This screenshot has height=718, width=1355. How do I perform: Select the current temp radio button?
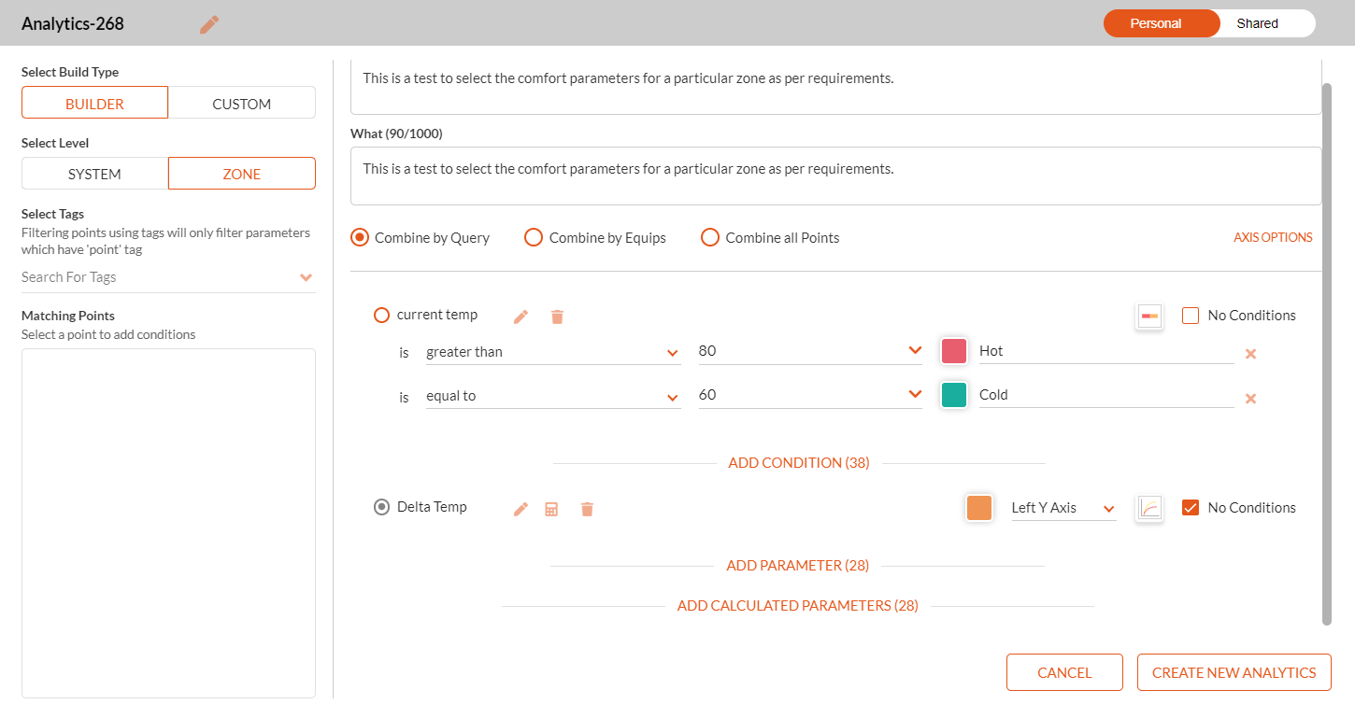pyautogui.click(x=381, y=316)
